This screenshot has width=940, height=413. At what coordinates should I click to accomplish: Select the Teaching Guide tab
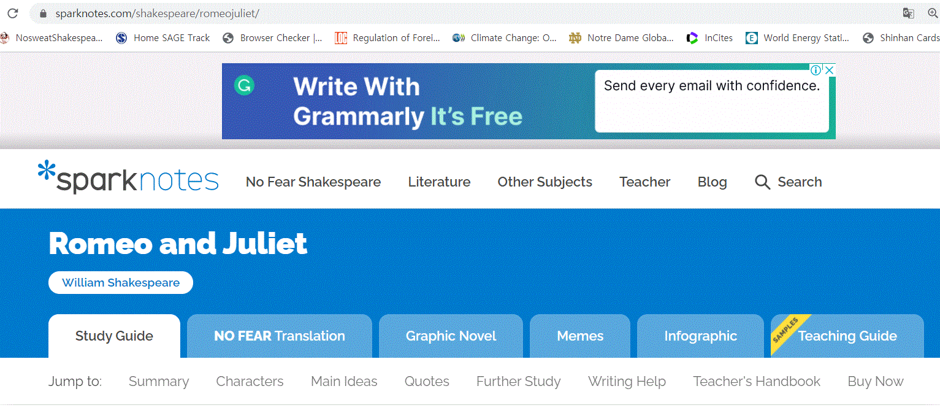click(x=847, y=336)
